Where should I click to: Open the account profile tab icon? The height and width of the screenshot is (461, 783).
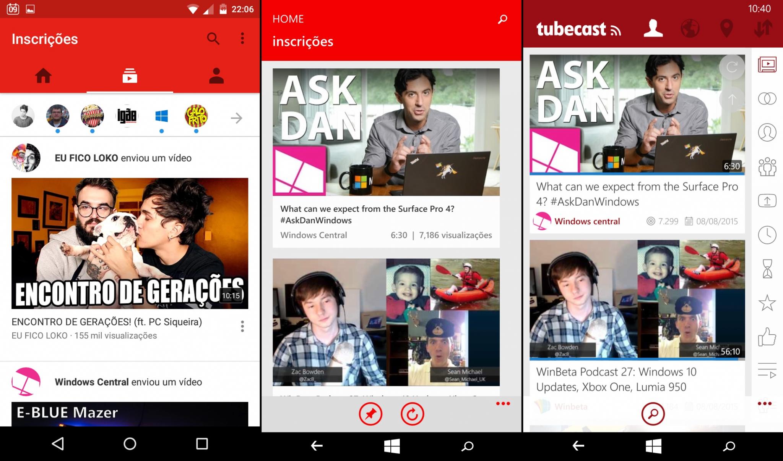(216, 76)
